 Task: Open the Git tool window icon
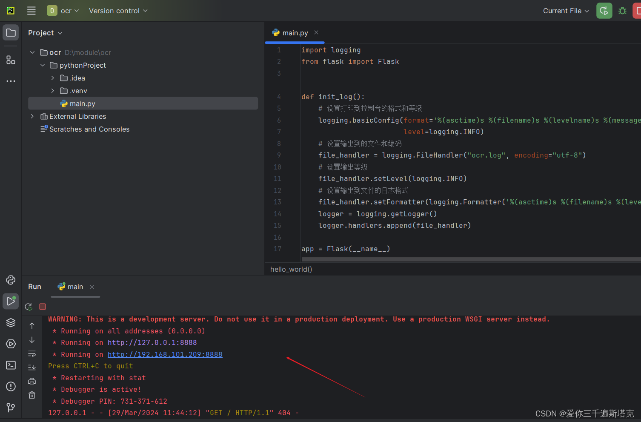pos(11,408)
